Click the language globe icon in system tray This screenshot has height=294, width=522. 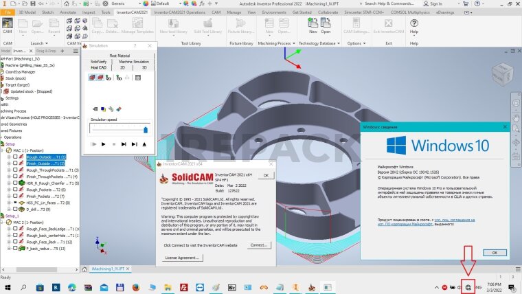tap(469, 286)
